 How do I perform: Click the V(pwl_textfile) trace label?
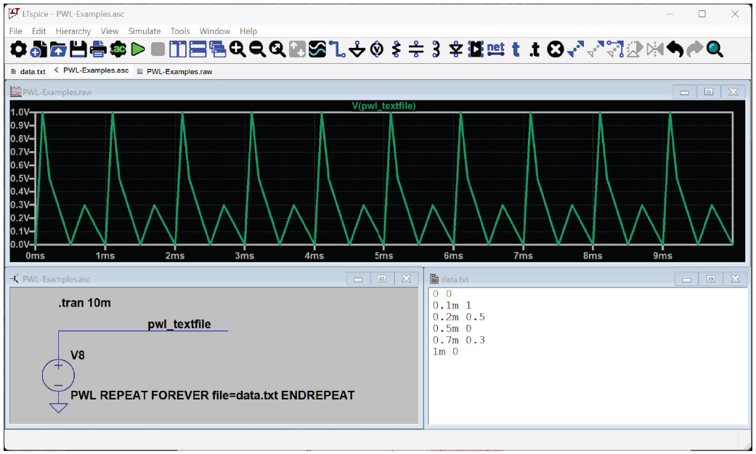click(383, 106)
